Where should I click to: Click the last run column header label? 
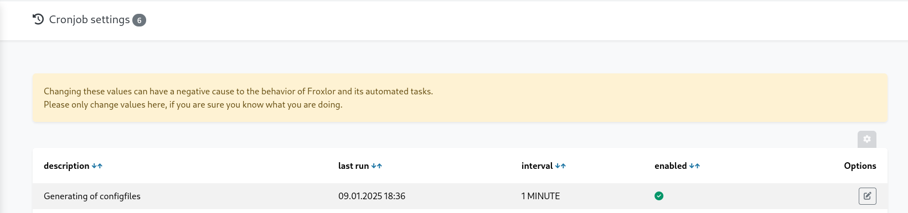pyautogui.click(x=353, y=166)
